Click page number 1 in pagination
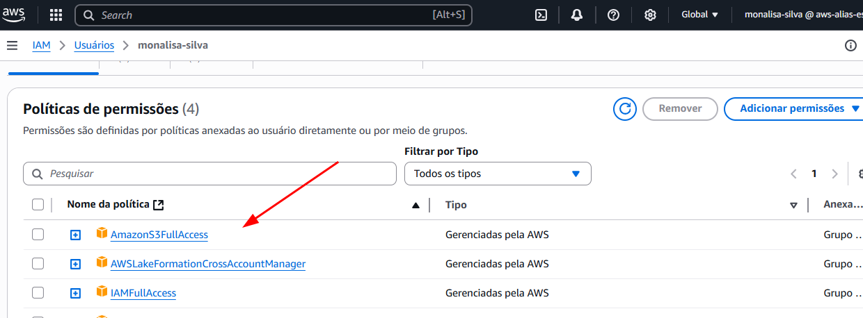Viewport: 863px width, 318px height. (x=814, y=174)
